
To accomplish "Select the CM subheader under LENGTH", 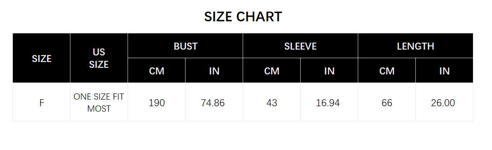I will tap(387, 71).
